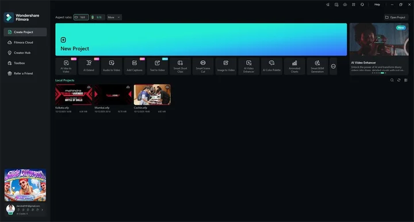Click the New Project banner
Image resolution: width=414 pixels, height=222 pixels.
(x=201, y=40)
